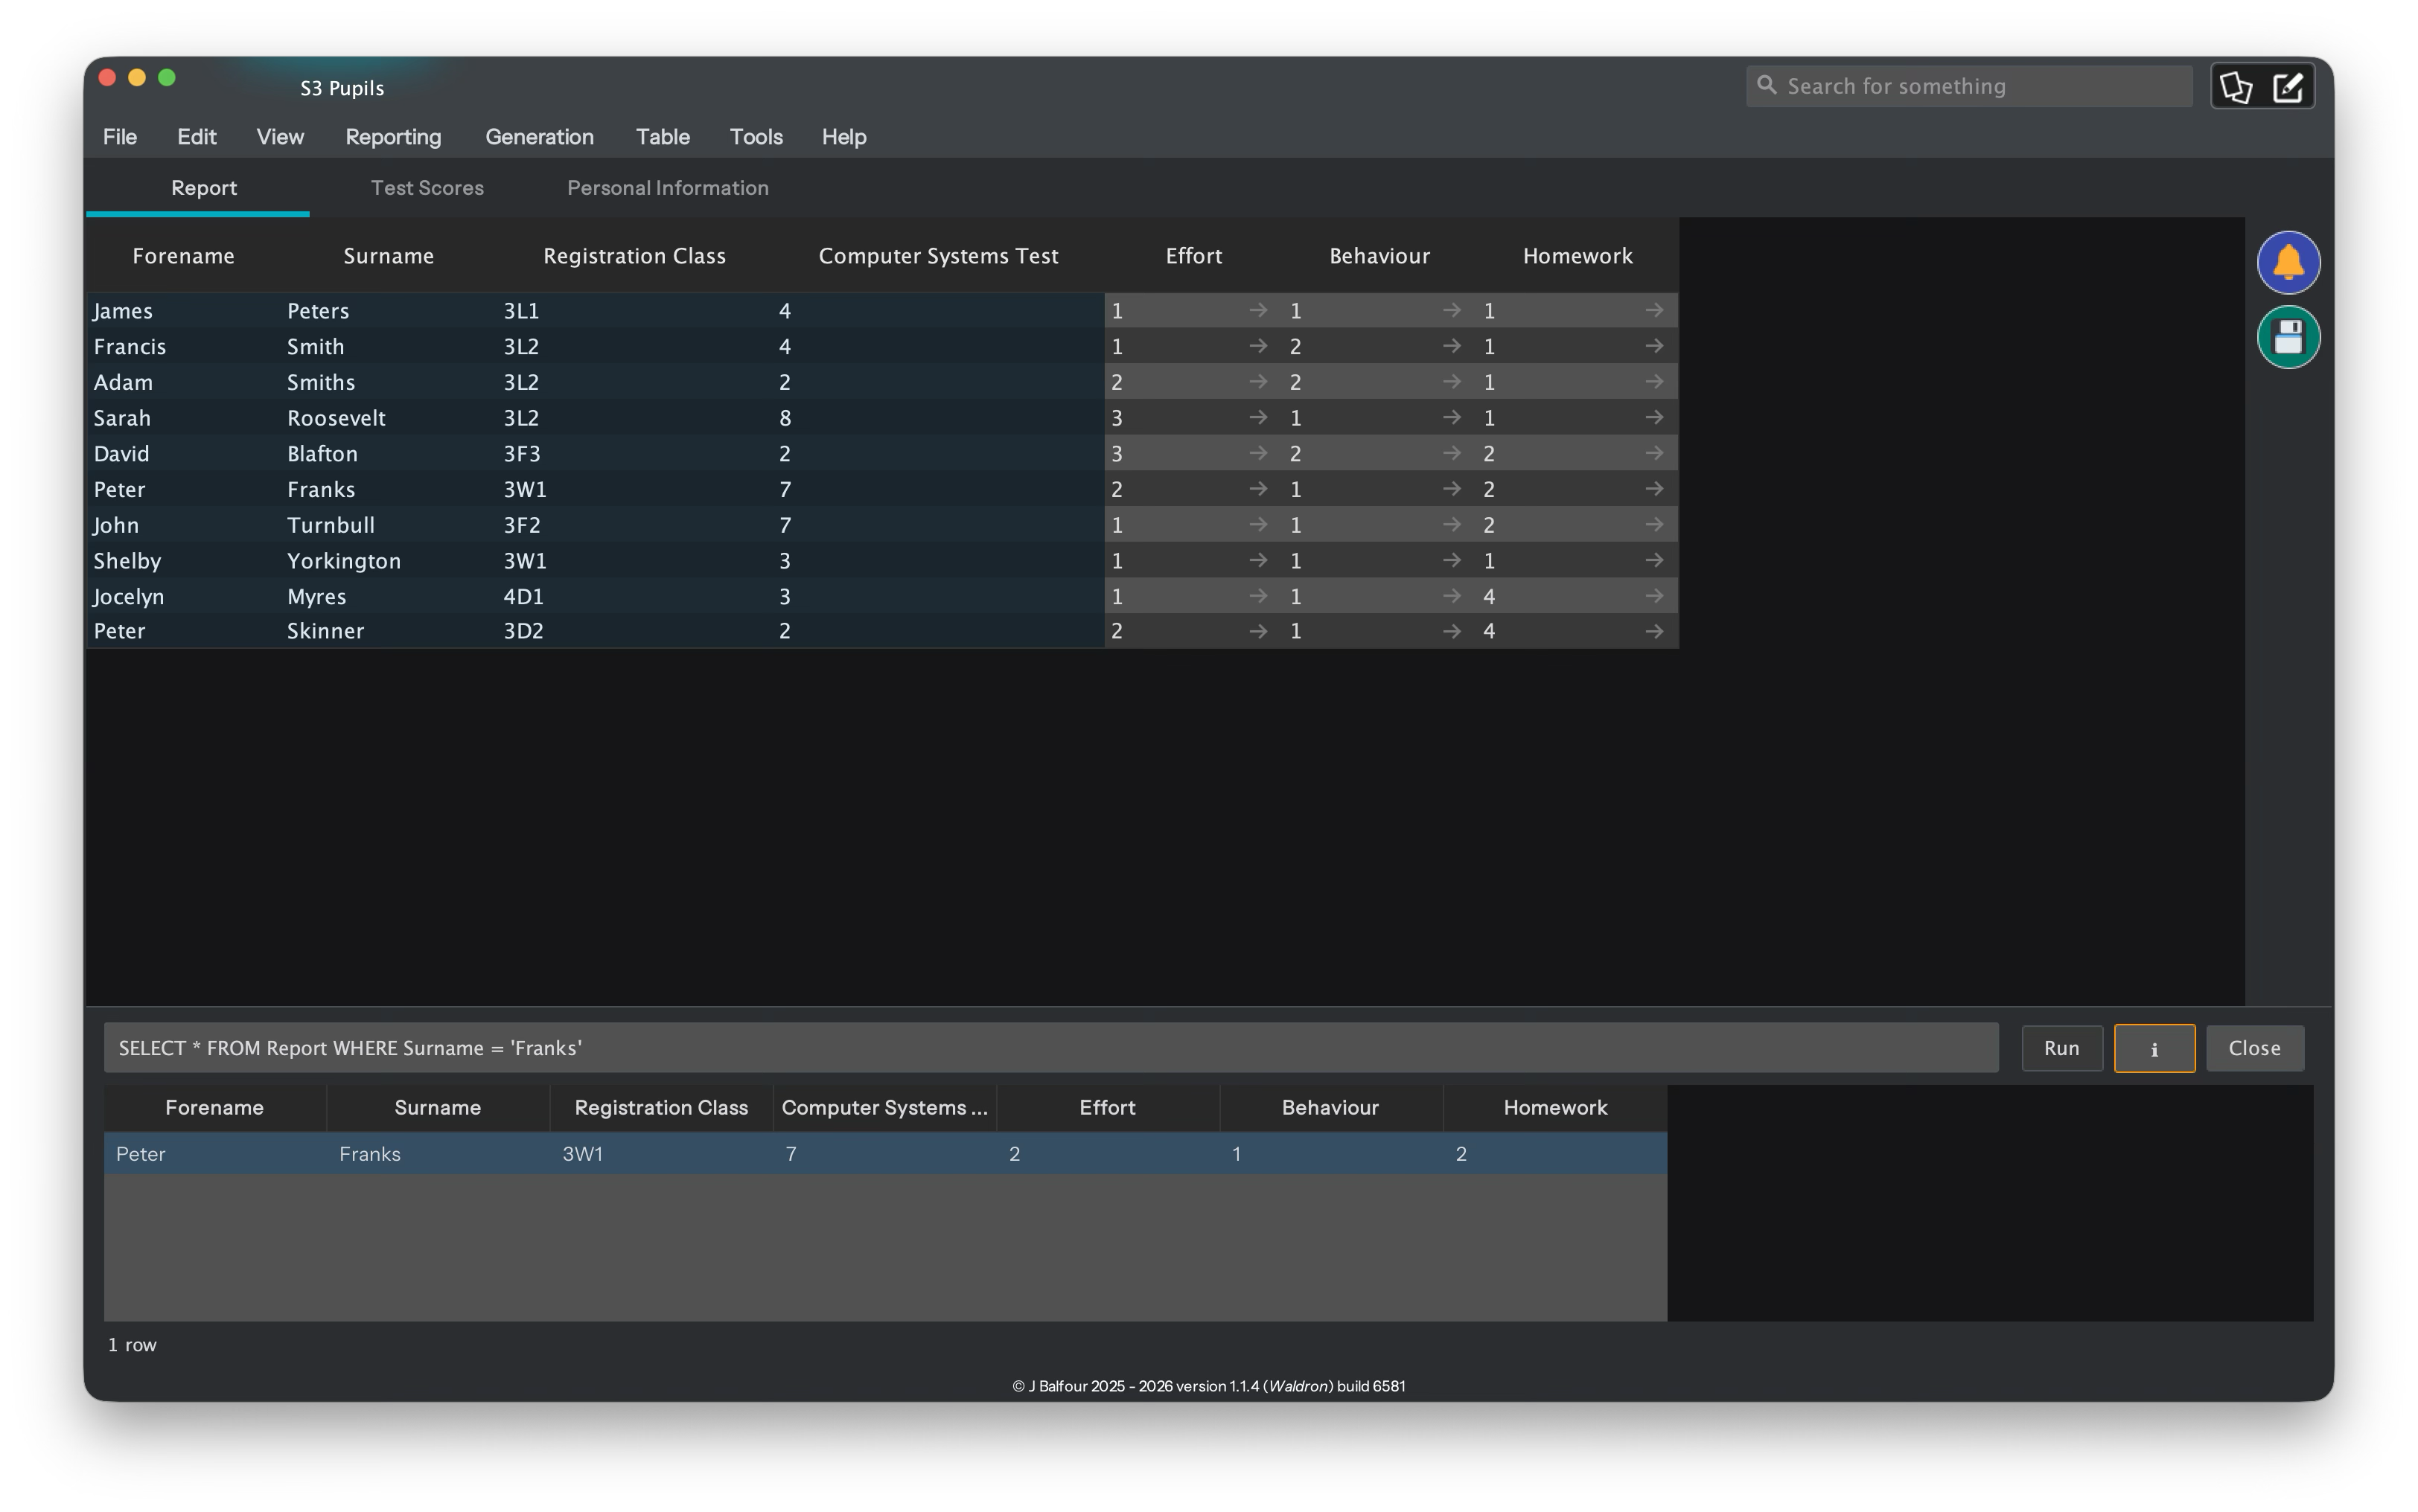The image size is (2418, 1512).
Task: Open the Table menu
Action: click(663, 137)
